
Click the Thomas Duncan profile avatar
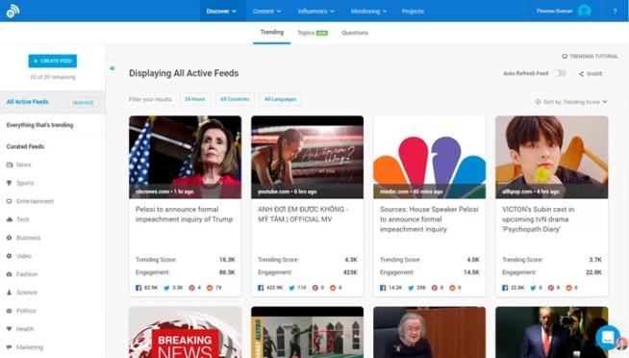584,11
